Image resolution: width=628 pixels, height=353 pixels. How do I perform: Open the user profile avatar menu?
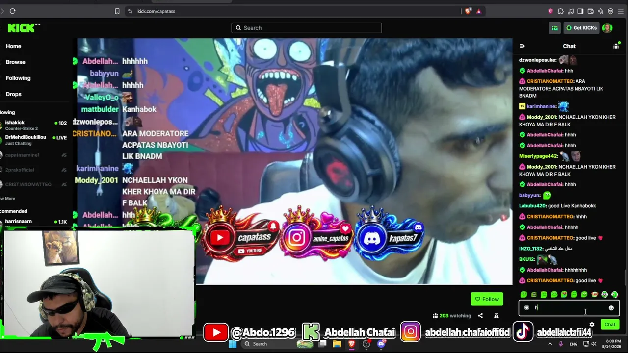pyautogui.click(x=607, y=28)
